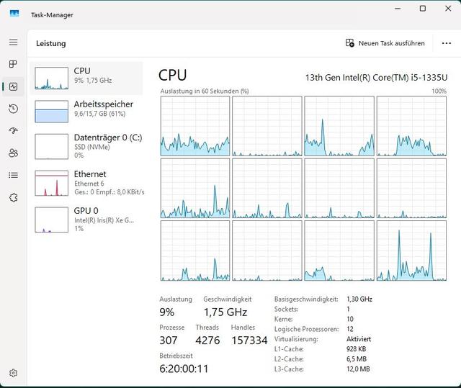Open Task Manager settings gear
Screen dimensions: 461x388
click(x=13, y=373)
